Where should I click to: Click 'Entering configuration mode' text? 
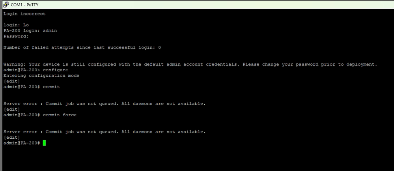coord(41,76)
